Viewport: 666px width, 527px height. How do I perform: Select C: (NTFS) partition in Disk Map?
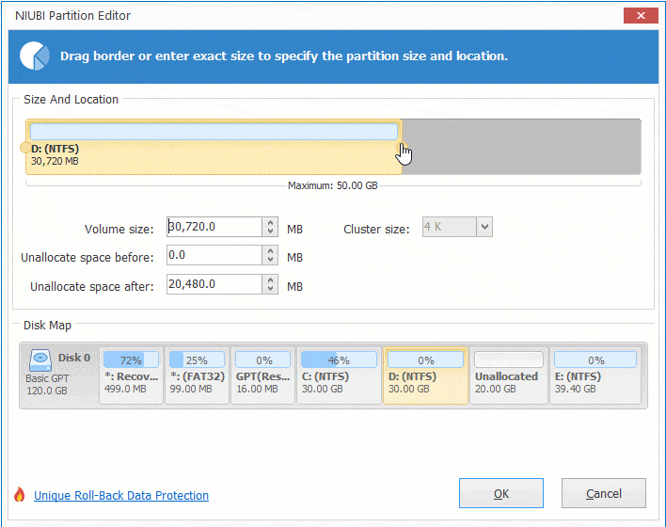pos(339,375)
